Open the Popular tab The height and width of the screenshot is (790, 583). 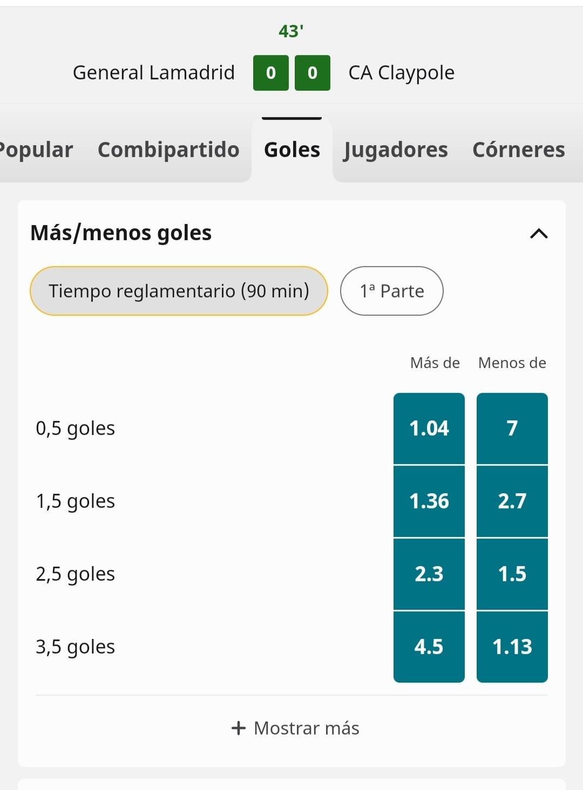click(36, 149)
